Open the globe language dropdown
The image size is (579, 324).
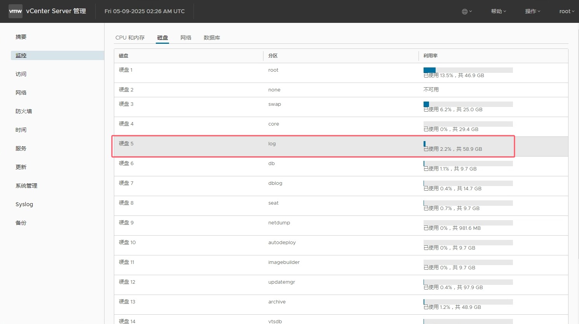pos(467,12)
